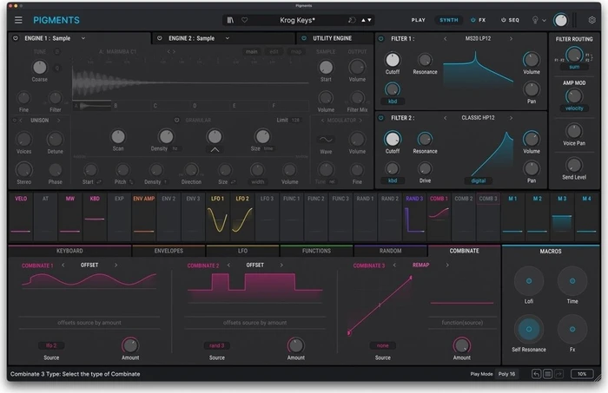
Task: Adjust the Filter 1 Cutoff knob
Action: [393, 60]
